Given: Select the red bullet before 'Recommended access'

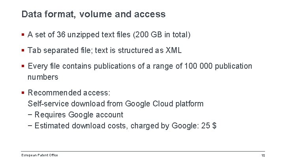Looking at the screenshot, I should (x=23, y=93).
